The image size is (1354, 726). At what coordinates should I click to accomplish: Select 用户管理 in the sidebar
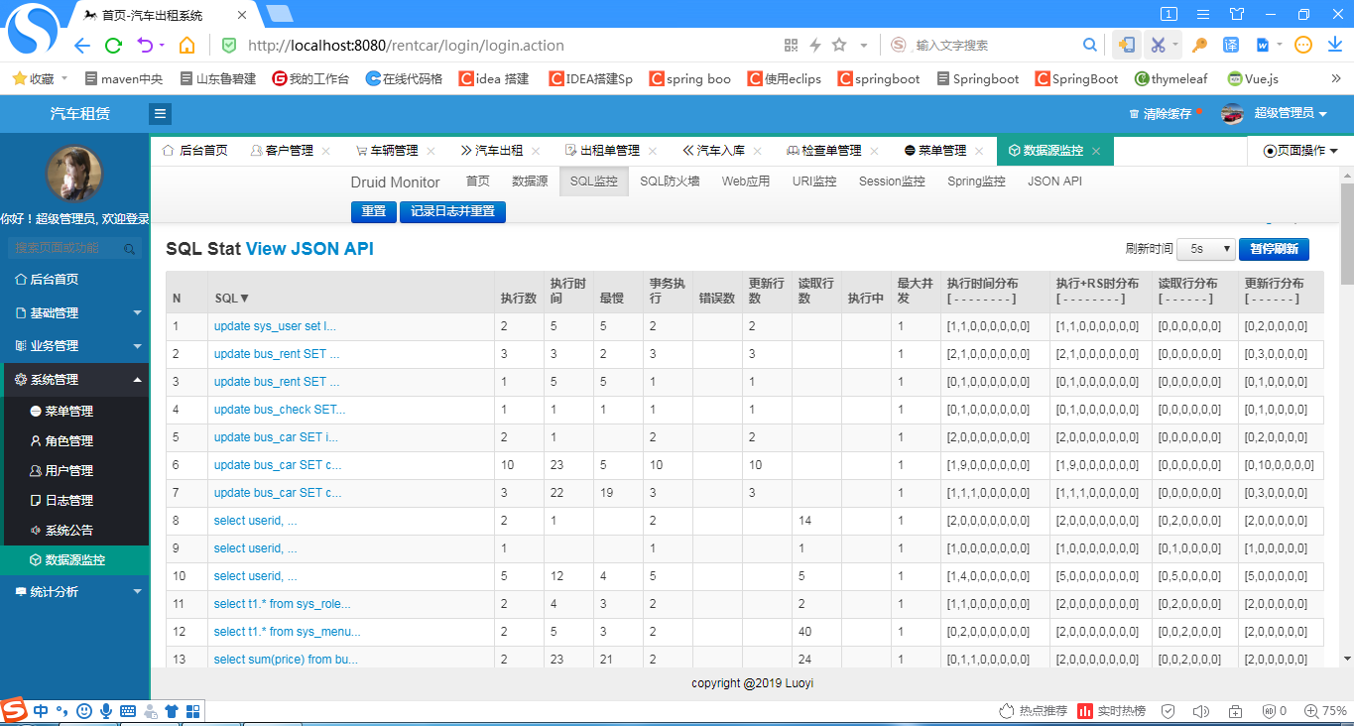[x=74, y=470]
